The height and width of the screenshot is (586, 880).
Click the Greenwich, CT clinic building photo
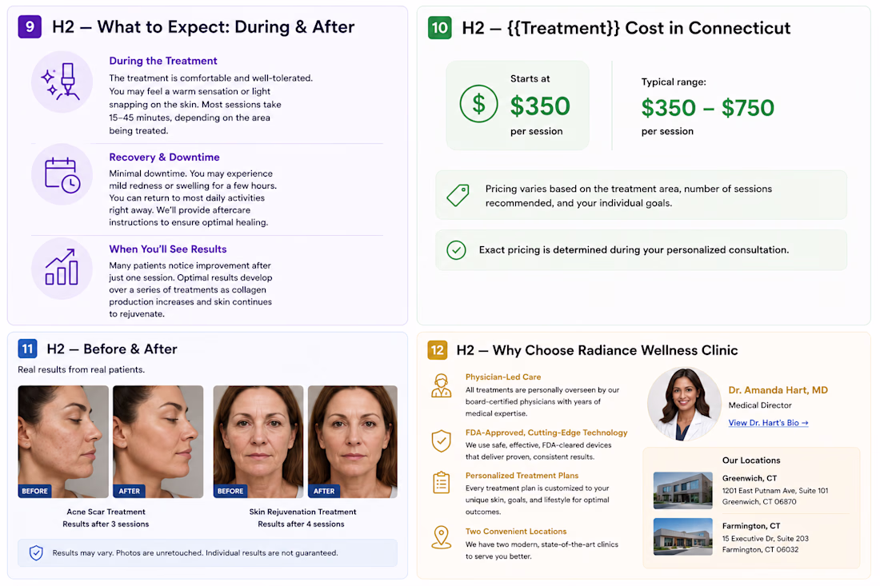click(x=683, y=491)
